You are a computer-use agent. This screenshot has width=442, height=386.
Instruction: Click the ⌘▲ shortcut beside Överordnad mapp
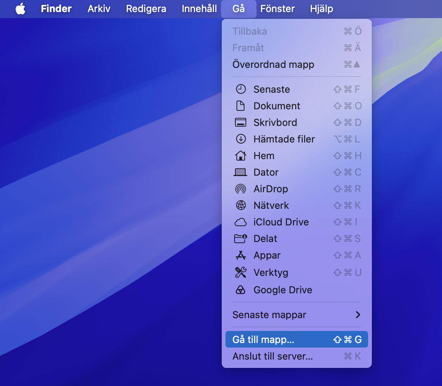[352, 64]
